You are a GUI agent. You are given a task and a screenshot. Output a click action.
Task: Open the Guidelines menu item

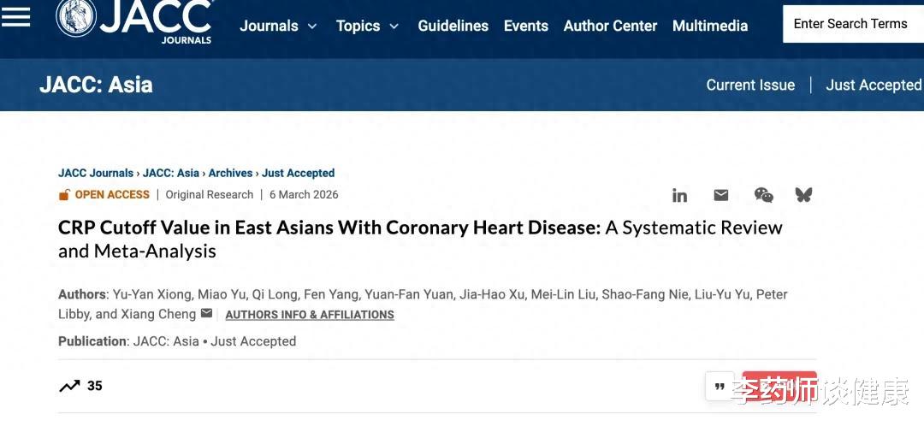click(453, 26)
